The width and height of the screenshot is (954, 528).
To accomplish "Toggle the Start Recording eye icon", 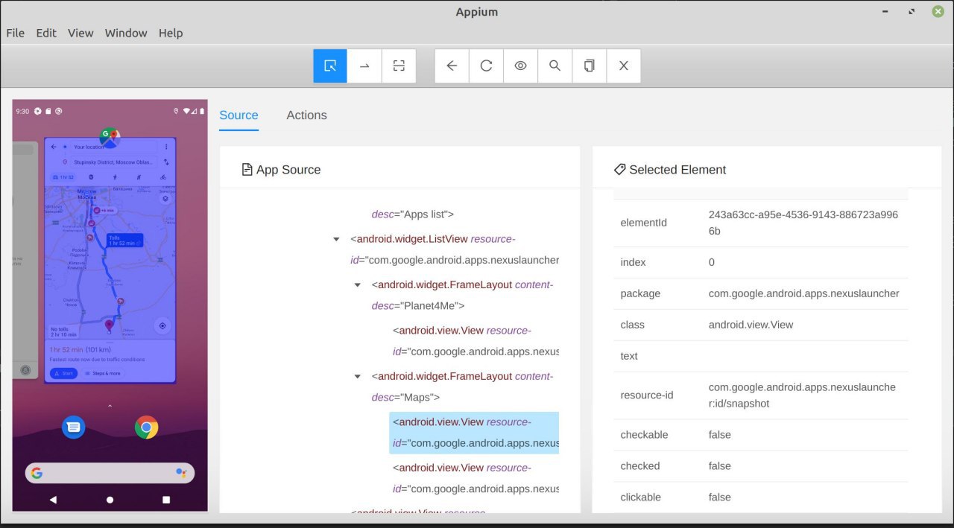I will tap(520, 66).
